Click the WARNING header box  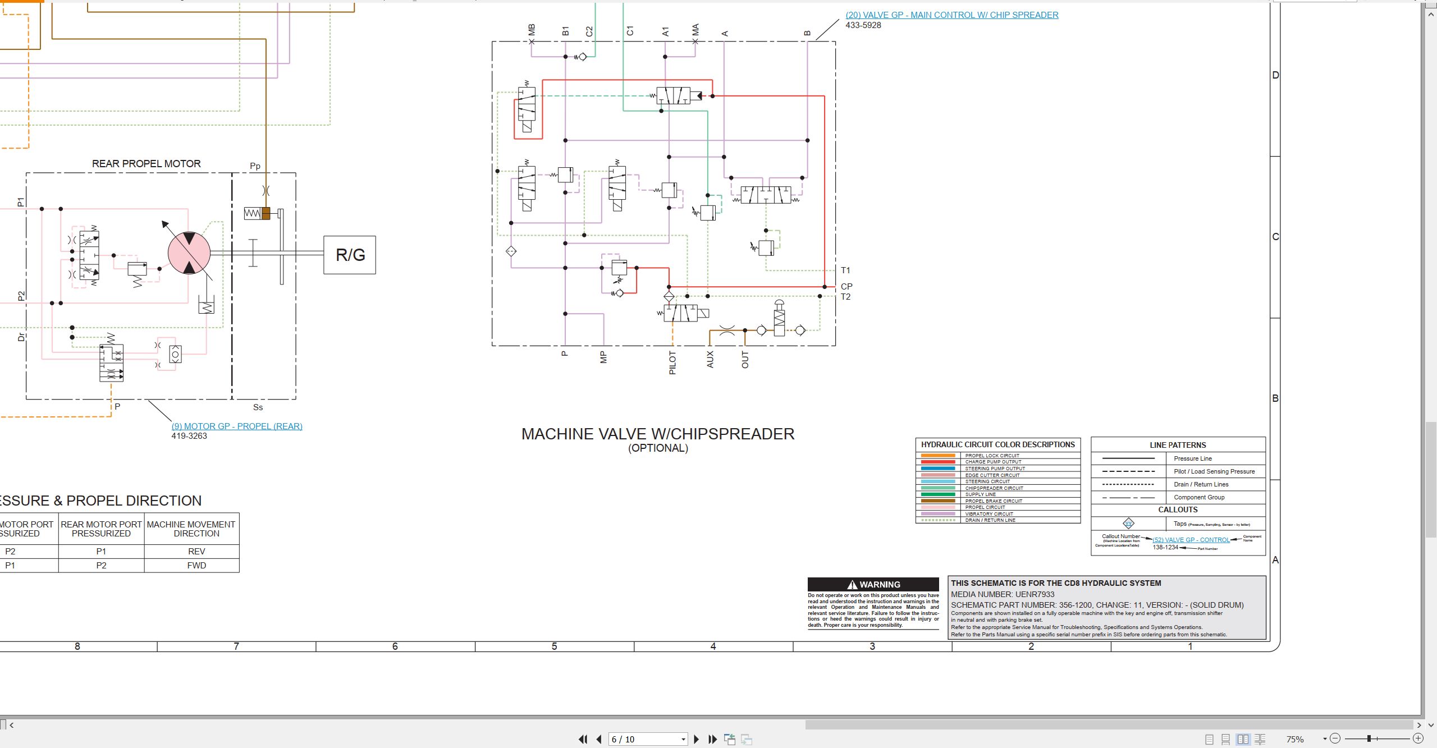[873, 584]
